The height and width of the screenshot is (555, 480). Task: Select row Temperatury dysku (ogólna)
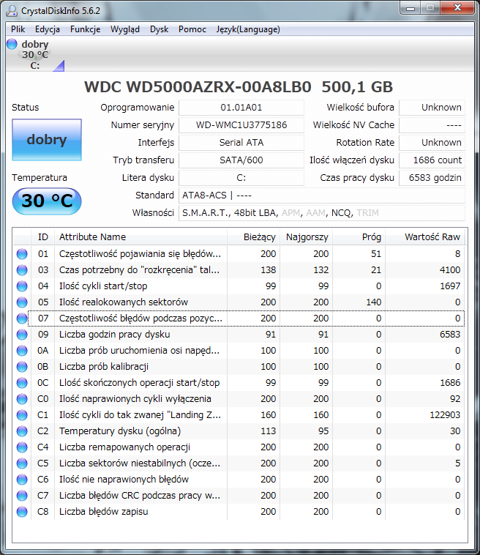tap(239, 431)
